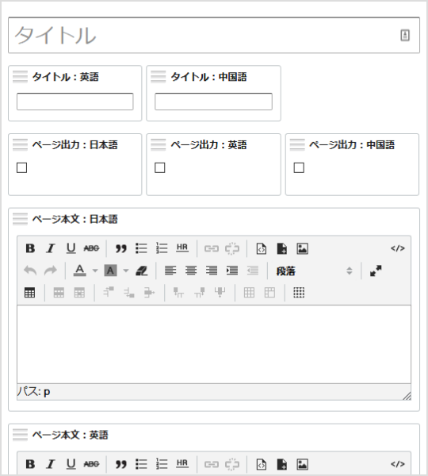Click the main タイトル input field

click(x=214, y=35)
